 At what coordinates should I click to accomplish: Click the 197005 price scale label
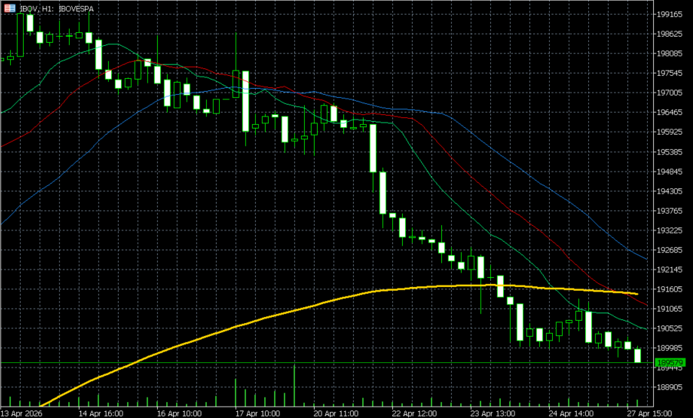coord(669,93)
